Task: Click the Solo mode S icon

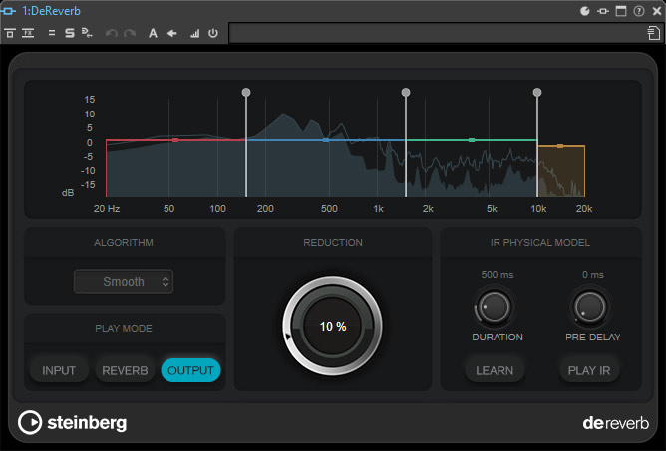Action: (x=70, y=33)
